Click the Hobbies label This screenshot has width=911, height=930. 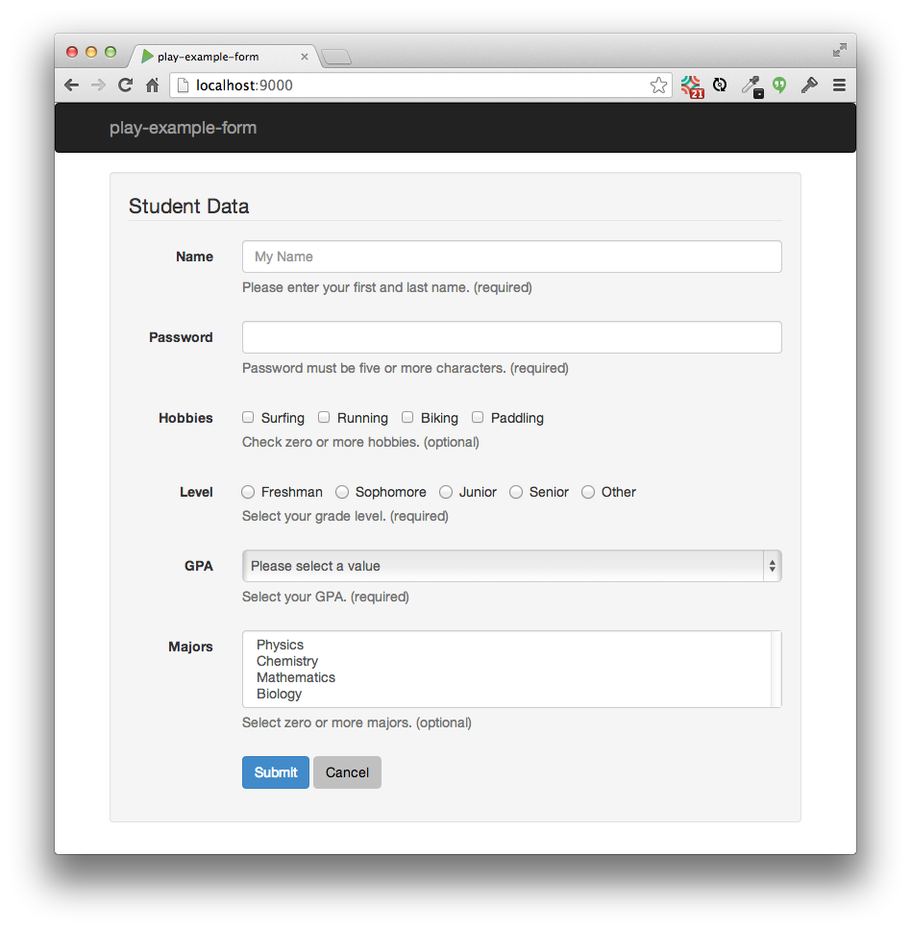pyautogui.click(x=185, y=418)
